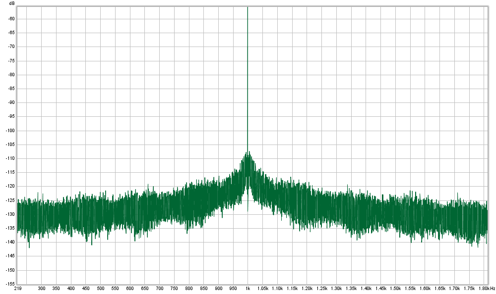This screenshot has width=496, height=294.
Task: Click the 500 frequency axis label
Action: click(x=101, y=289)
